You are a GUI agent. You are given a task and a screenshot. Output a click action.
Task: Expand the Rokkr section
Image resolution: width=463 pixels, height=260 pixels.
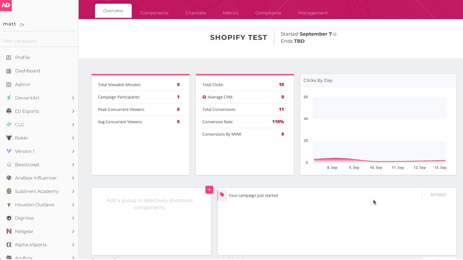coord(73,138)
